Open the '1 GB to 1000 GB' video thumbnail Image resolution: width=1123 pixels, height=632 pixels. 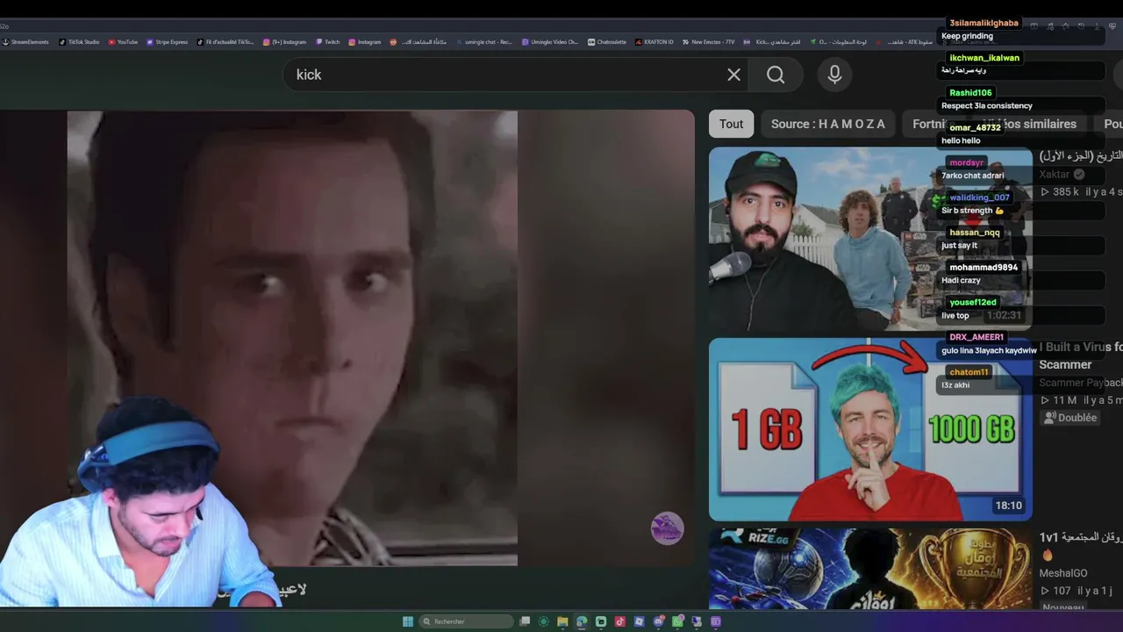coord(870,429)
